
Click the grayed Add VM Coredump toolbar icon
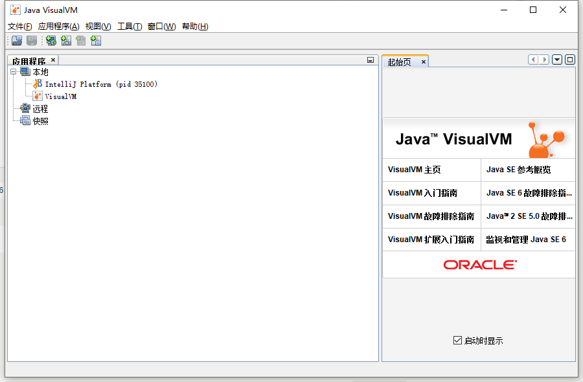[81, 41]
